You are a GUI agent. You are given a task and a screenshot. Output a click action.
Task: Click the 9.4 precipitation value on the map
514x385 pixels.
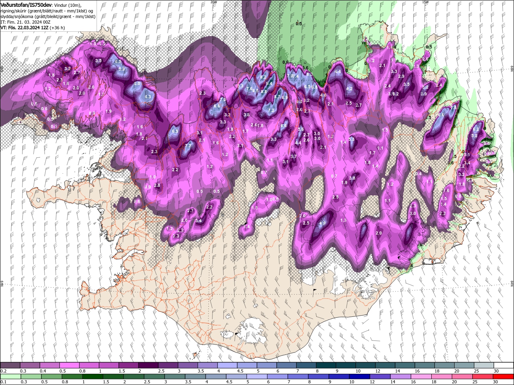point(269,83)
